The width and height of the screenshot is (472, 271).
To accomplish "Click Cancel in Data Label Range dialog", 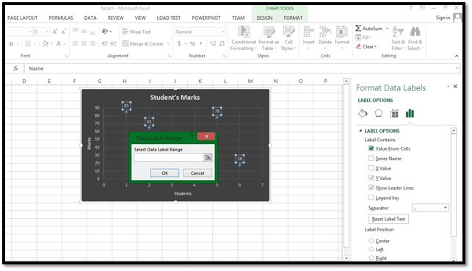I will tap(197, 173).
